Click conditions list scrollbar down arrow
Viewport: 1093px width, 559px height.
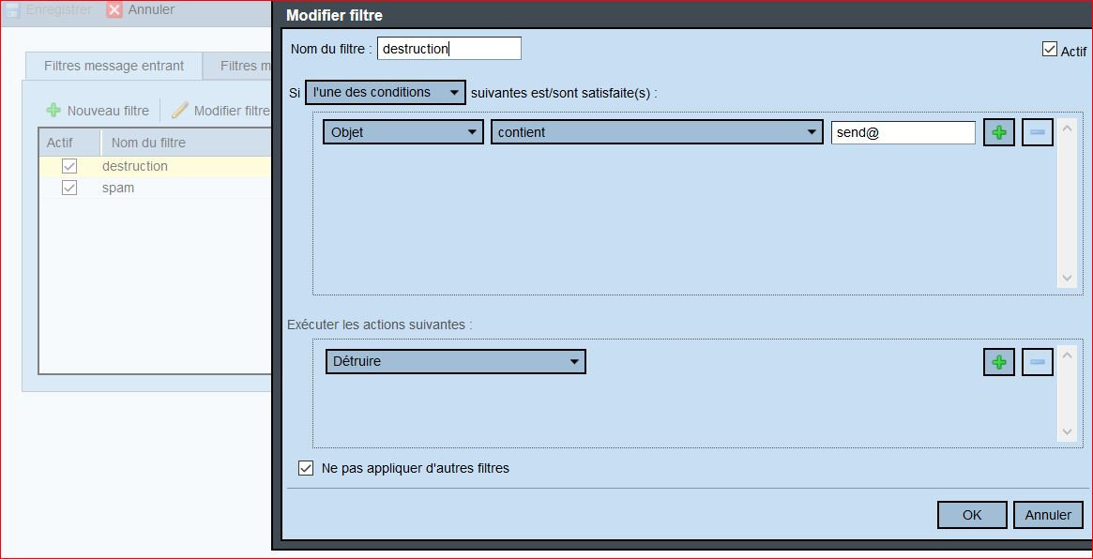1067,278
